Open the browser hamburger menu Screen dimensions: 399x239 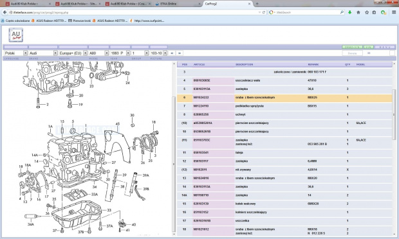394,12
